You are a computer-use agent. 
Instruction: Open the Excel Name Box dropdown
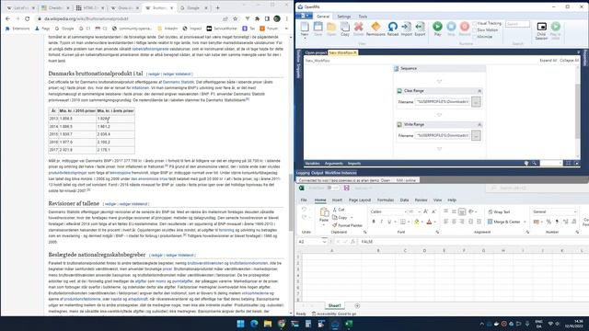(324, 242)
